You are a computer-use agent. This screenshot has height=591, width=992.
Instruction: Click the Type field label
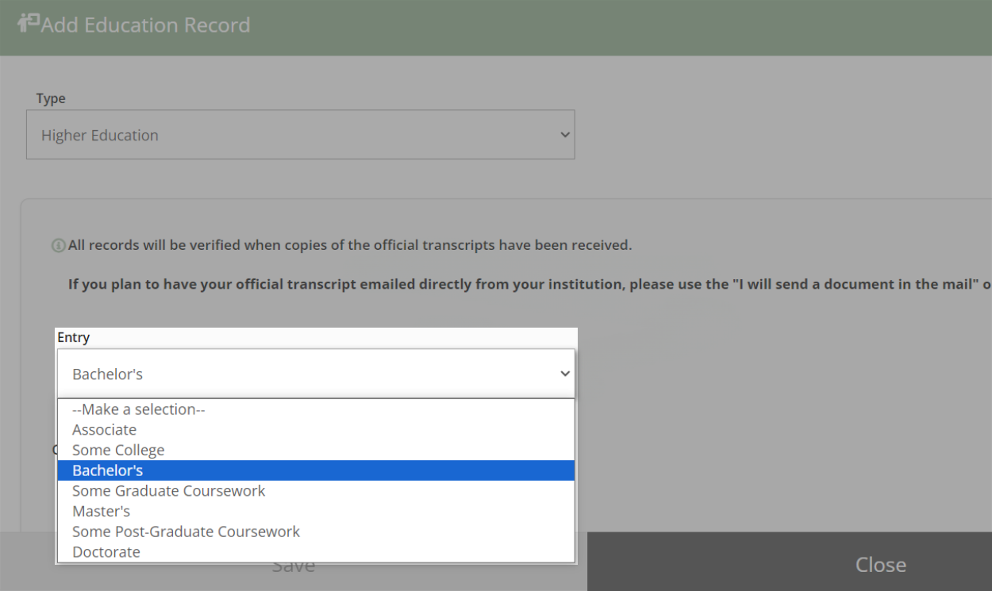point(51,98)
